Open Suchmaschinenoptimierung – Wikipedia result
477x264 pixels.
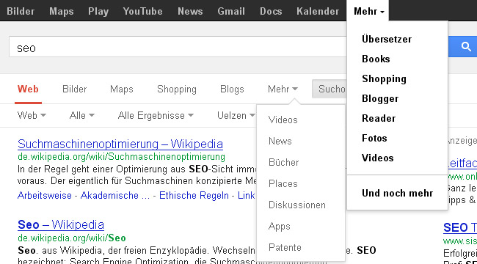[x=120, y=144]
